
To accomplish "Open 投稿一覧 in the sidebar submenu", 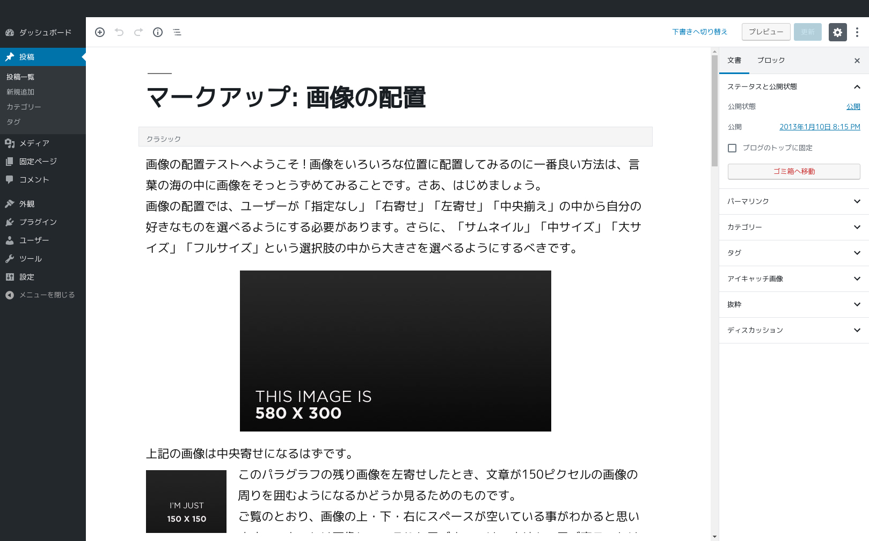I will pyautogui.click(x=20, y=77).
